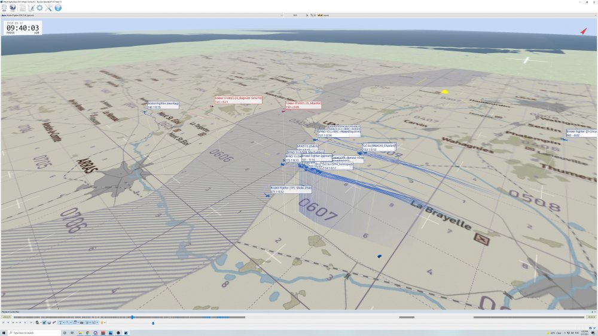
Task: Click the wrench and screwdriver tools icon
Action: pos(48,8)
